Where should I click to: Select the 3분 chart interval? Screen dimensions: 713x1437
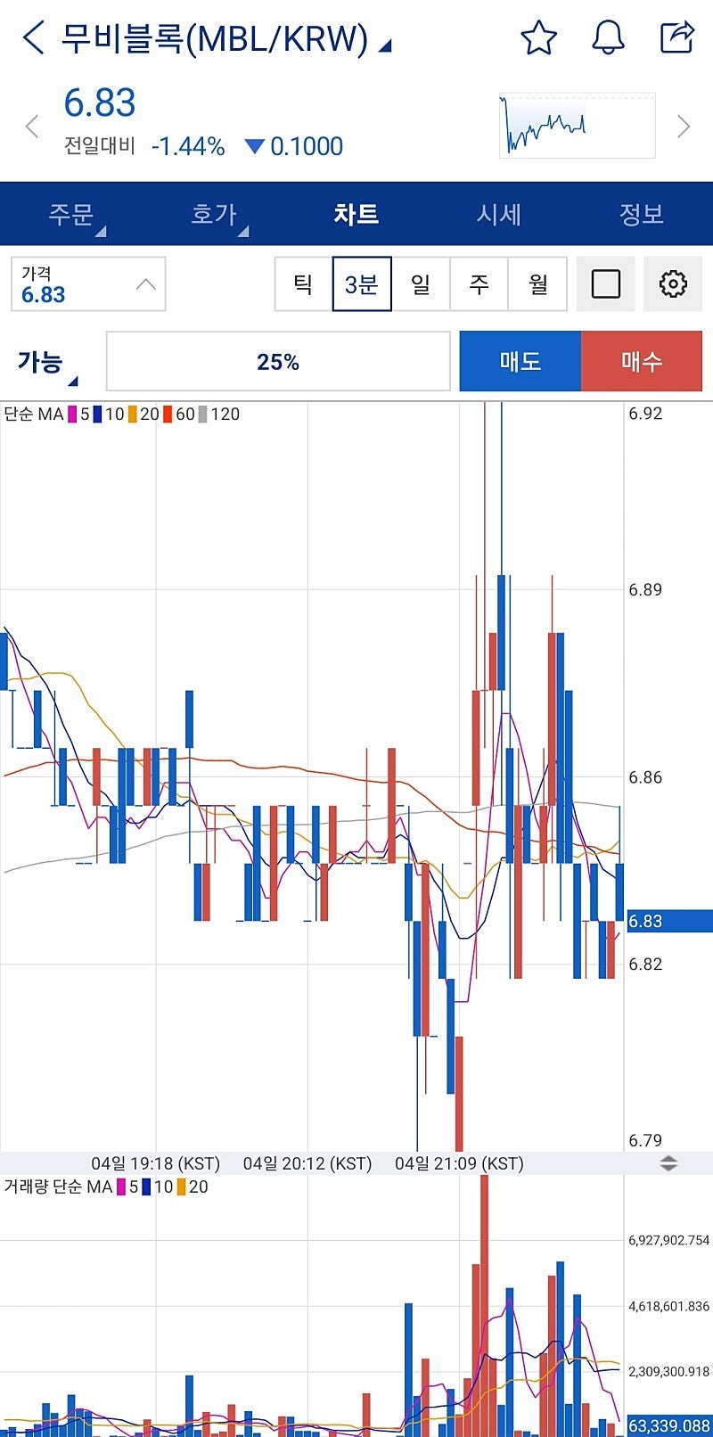(x=362, y=284)
